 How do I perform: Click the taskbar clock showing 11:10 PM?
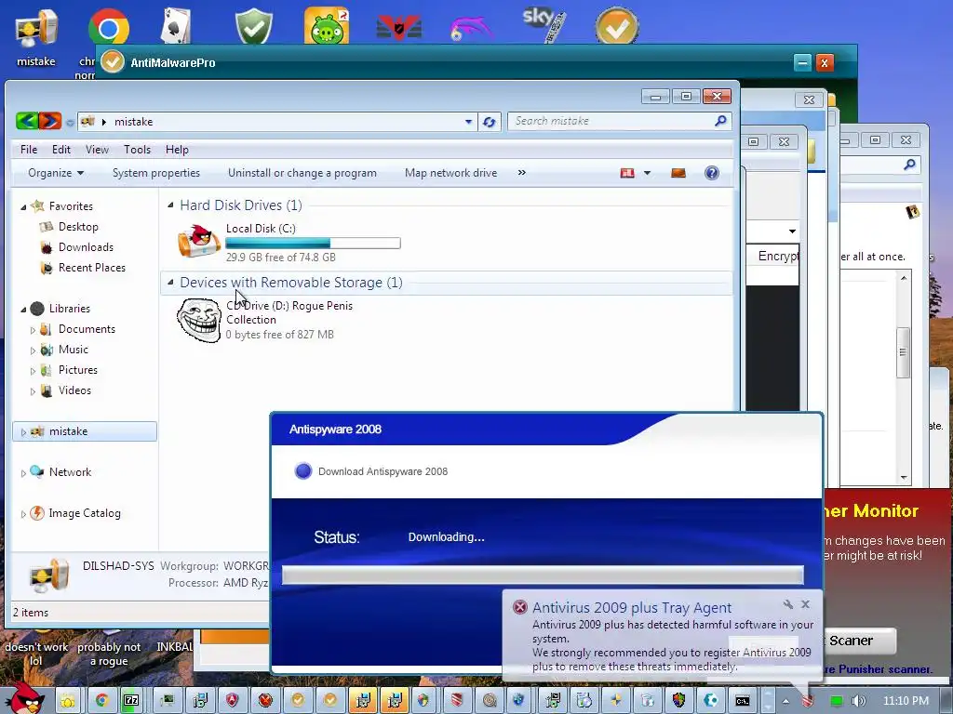click(x=906, y=701)
